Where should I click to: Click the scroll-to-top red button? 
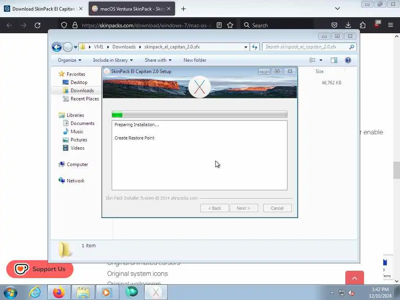click(x=355, y=278)
